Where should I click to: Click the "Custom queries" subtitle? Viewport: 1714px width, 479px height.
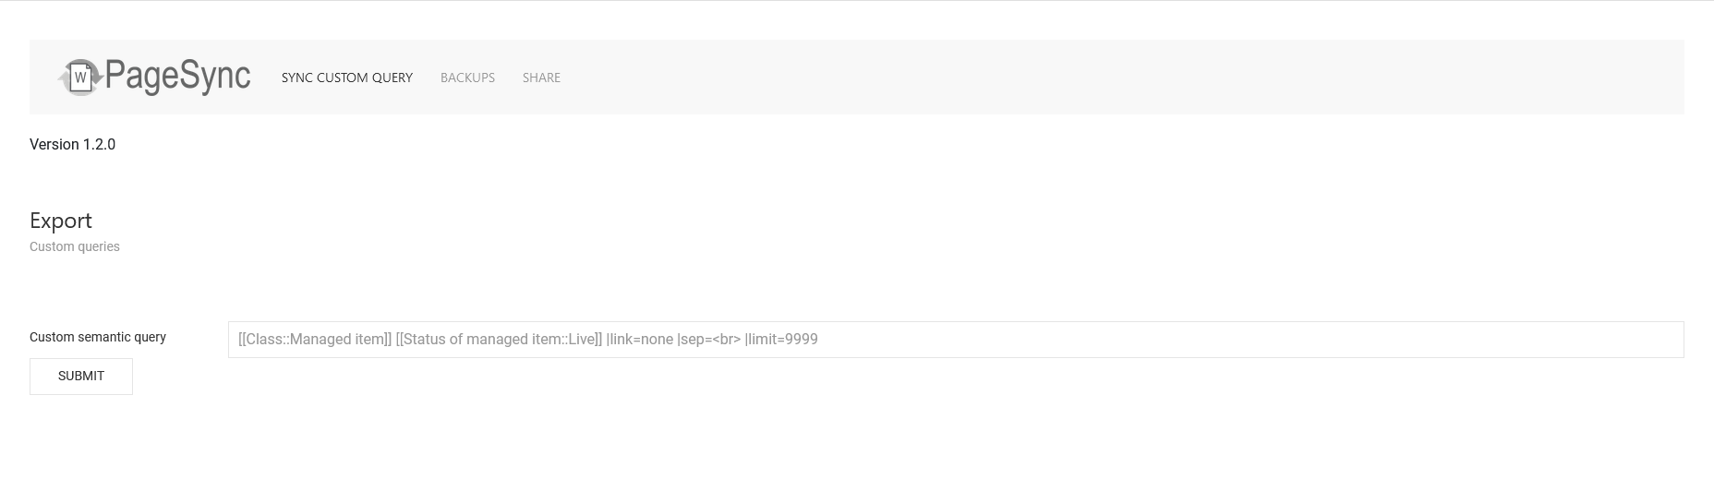tap(75, 246)
